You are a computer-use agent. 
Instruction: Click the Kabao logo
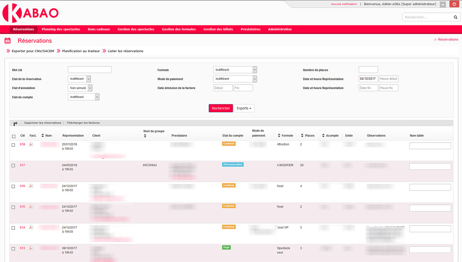point(30,13)
